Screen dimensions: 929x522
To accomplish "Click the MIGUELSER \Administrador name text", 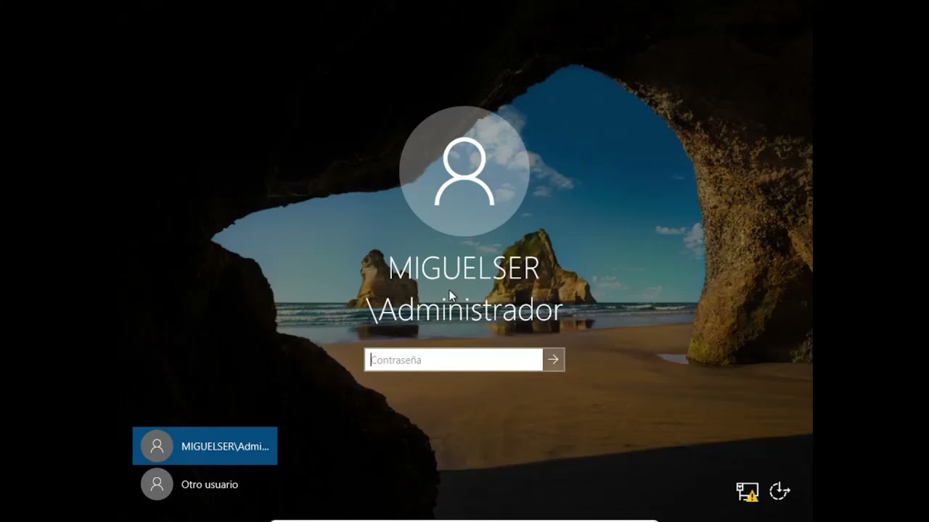I will [464, 289].
